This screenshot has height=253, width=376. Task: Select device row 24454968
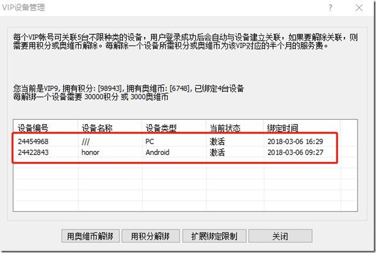[34, 141]
